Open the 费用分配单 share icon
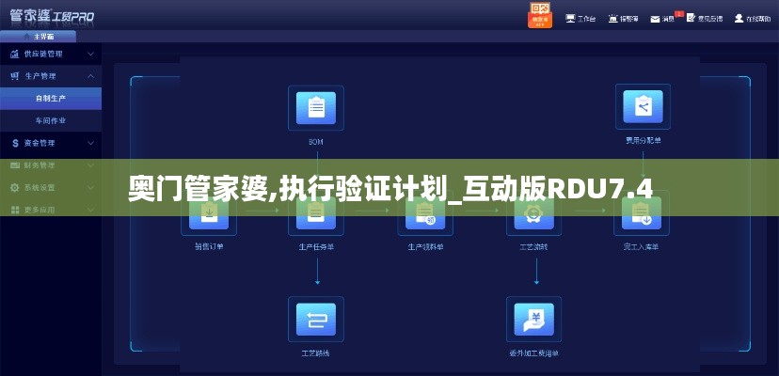The image size is (779, 376). (643, 106)
